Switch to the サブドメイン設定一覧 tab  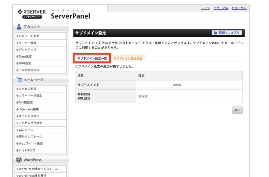click(92, 58)
